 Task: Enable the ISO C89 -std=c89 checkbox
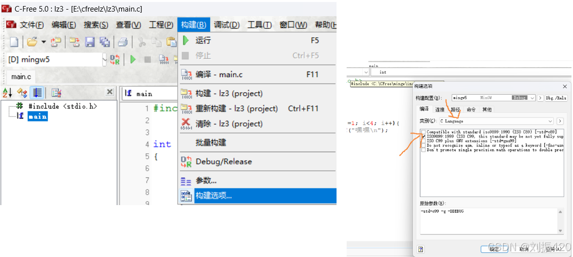pos(423,132)
